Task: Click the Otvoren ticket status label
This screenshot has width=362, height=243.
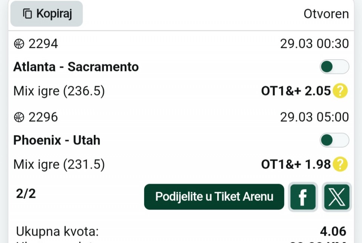Action: click(326, 14)
